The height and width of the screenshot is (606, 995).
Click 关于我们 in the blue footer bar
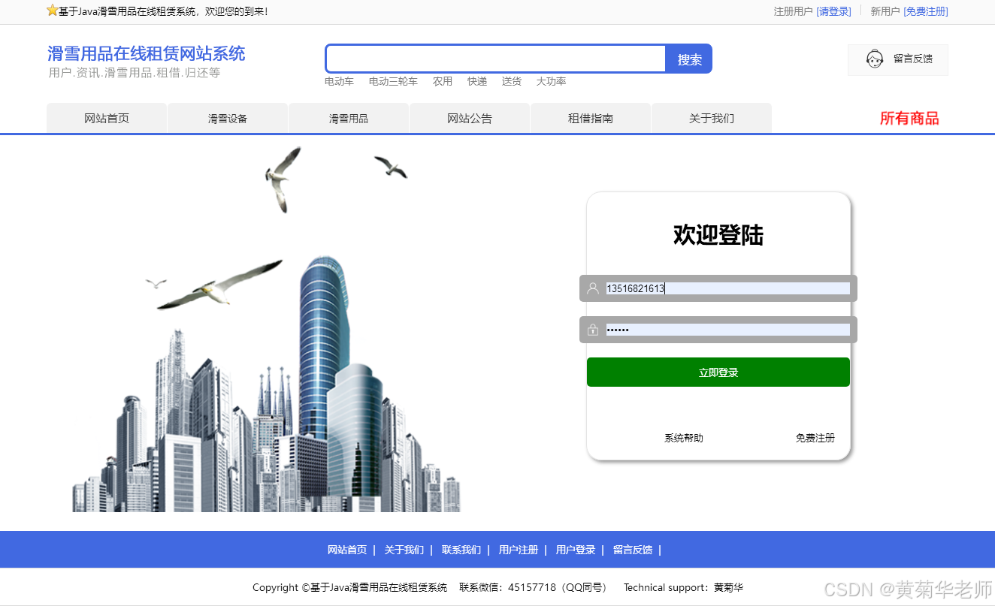(404, 550)
